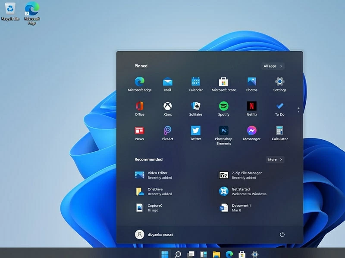345x258 pixels.
Task: Open Microsoft To Do
Action: click(279, 108)
